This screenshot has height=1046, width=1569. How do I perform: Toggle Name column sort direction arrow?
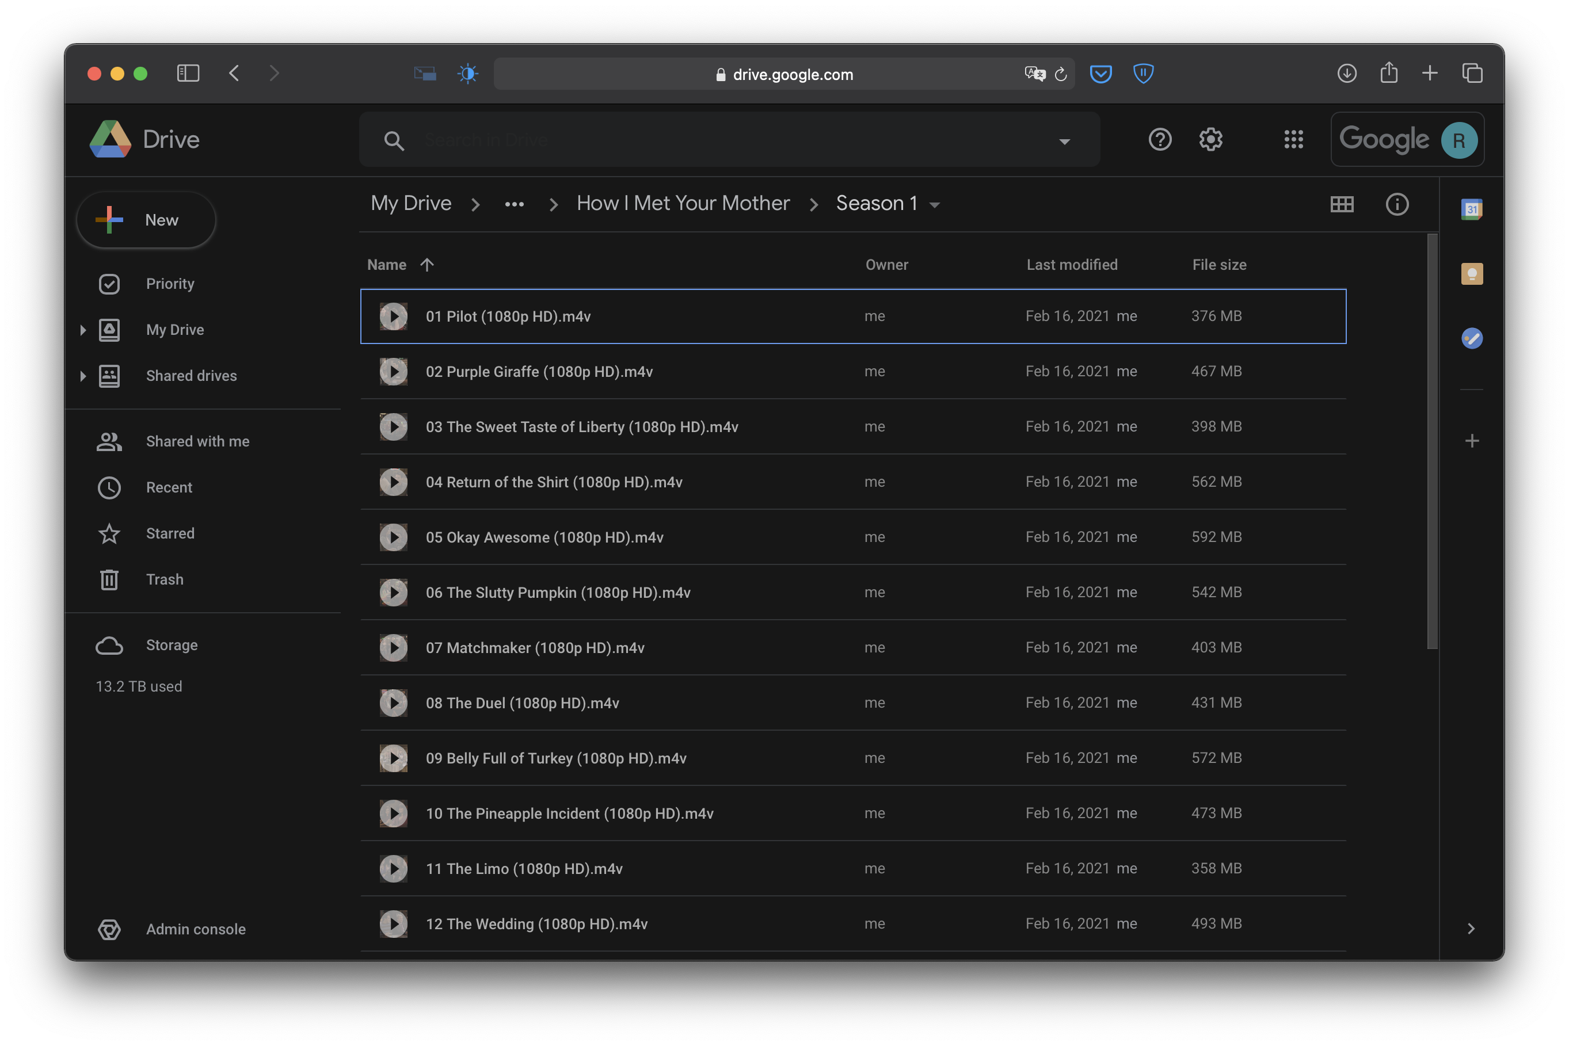(x=427, y=265)
